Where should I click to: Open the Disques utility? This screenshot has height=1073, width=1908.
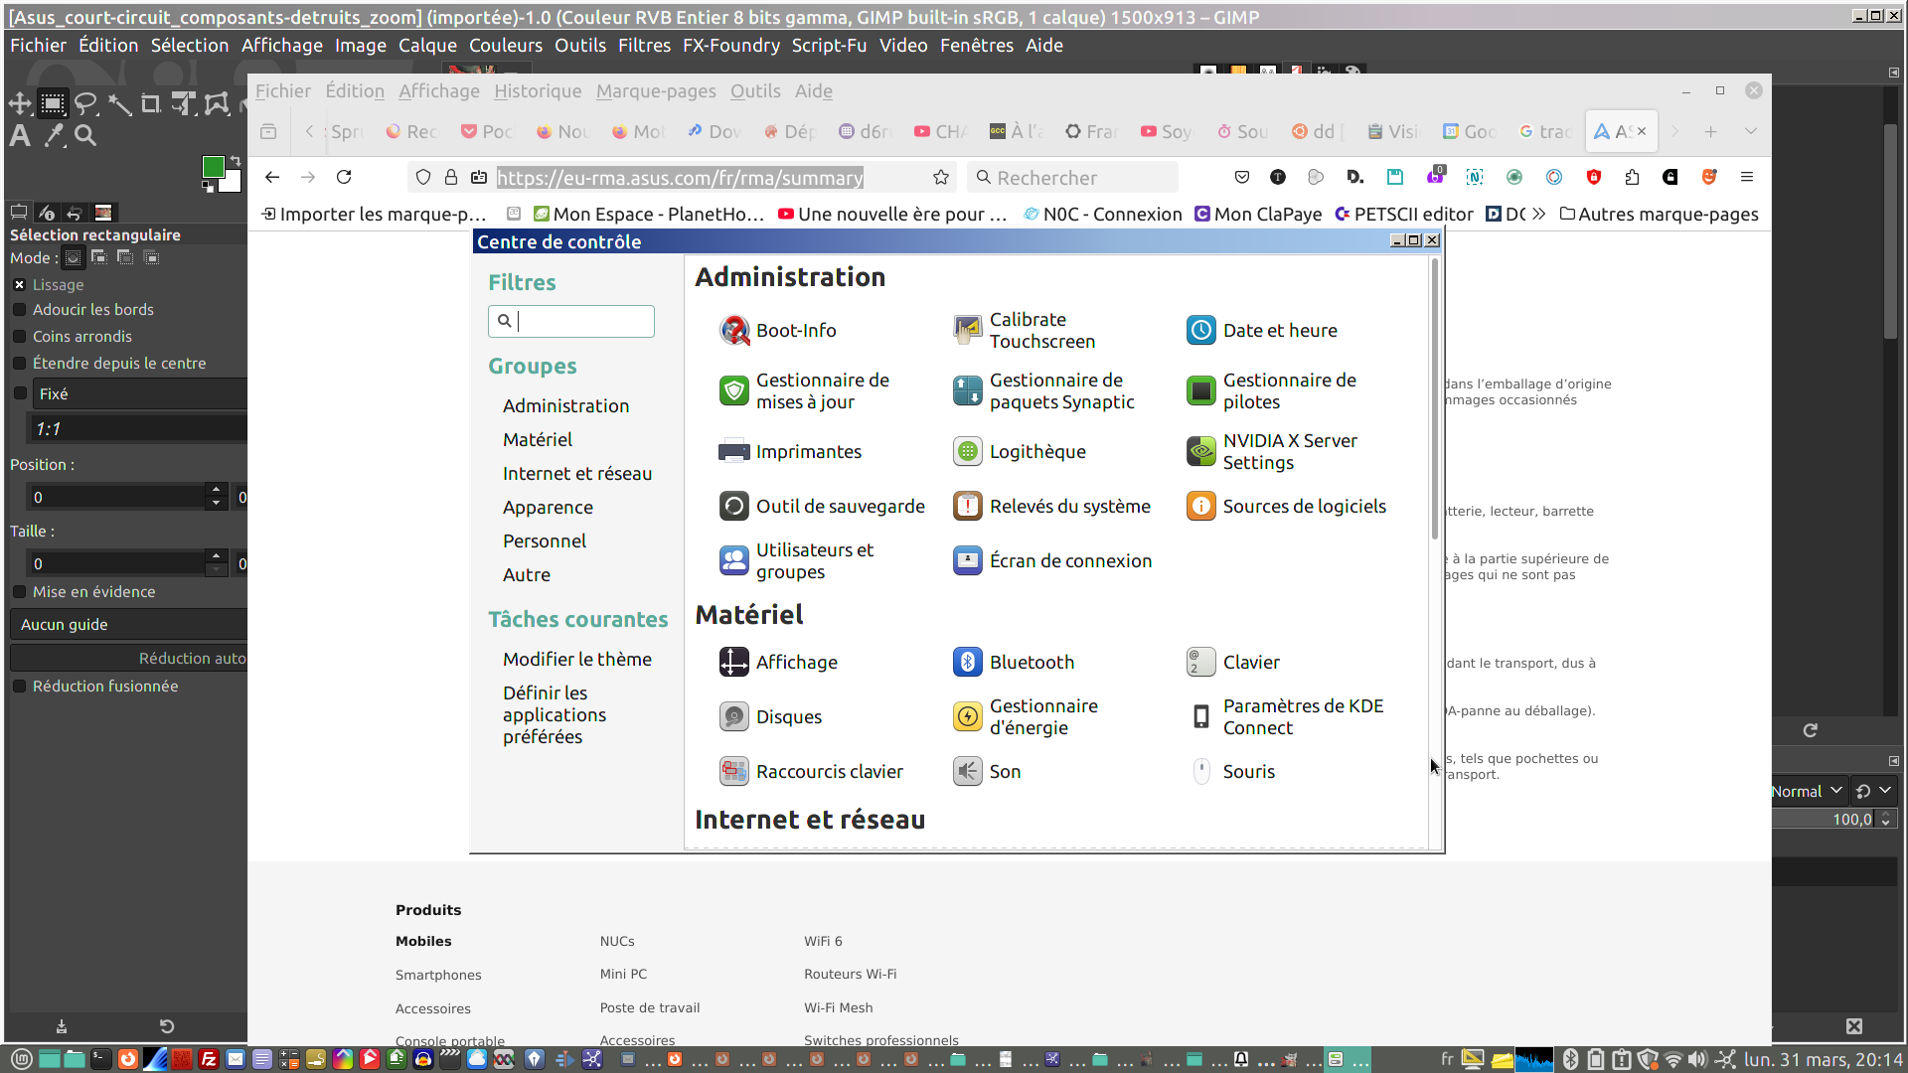coord(788,716)
